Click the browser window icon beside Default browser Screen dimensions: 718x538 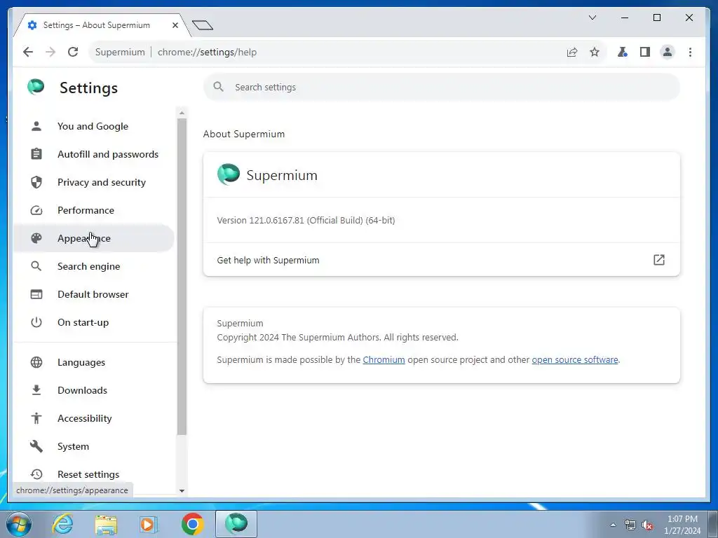pyautogui.click(x=36, y=294)
